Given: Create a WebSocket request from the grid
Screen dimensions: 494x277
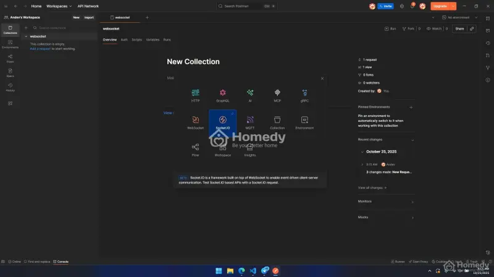Looking at the screenshot, I should (x=195, y=122).
